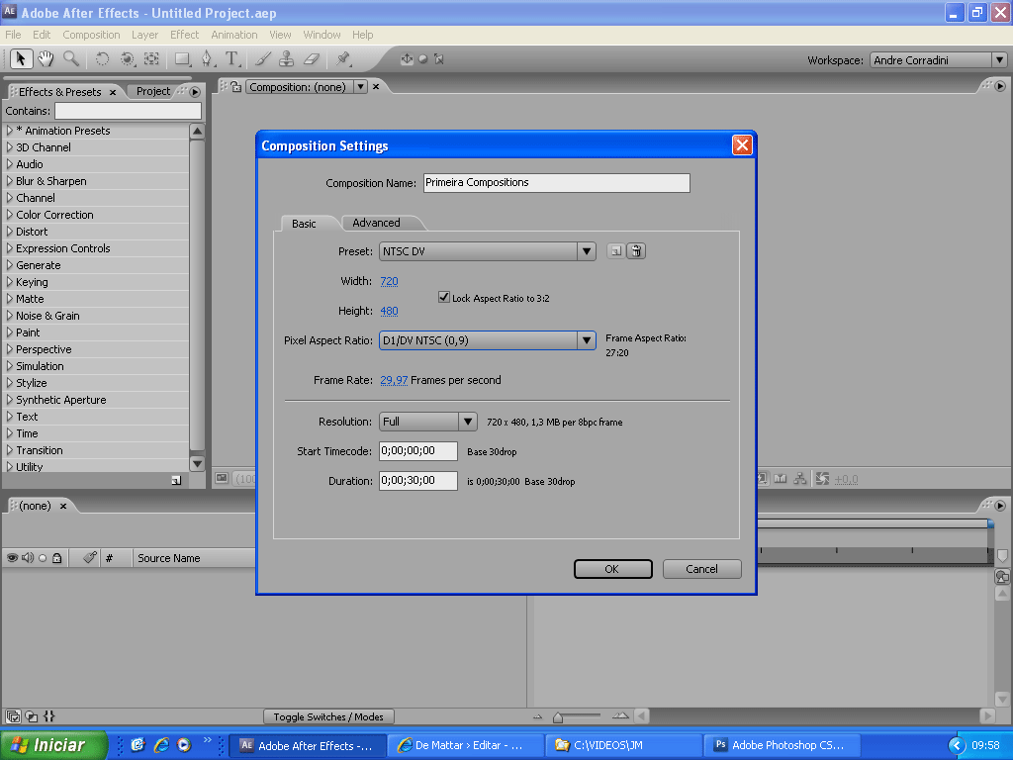Screen dimensions: 1013x760
Task: Open the Resolution dropdown set to Full
Action: pos(428,422)
